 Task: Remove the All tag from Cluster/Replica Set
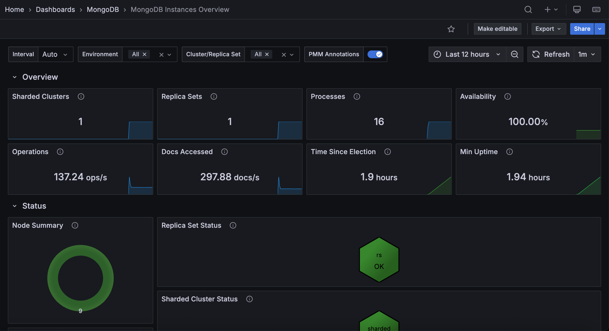267,54
